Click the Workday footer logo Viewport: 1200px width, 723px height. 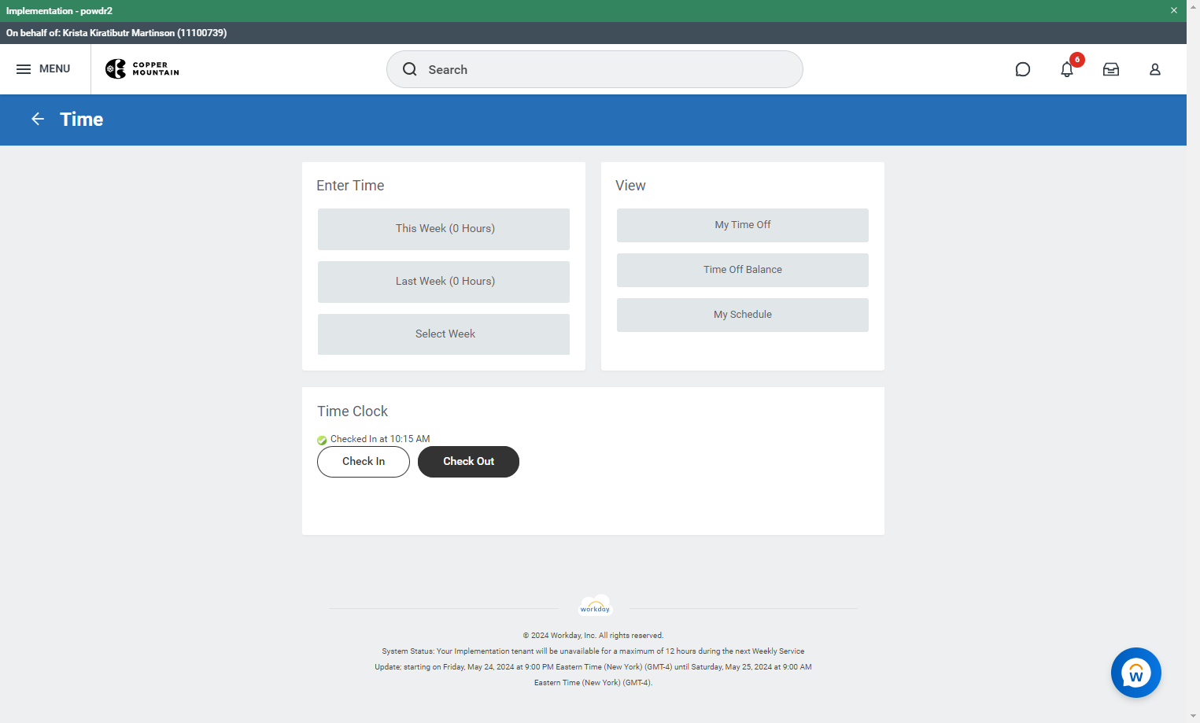click(595, 606)
